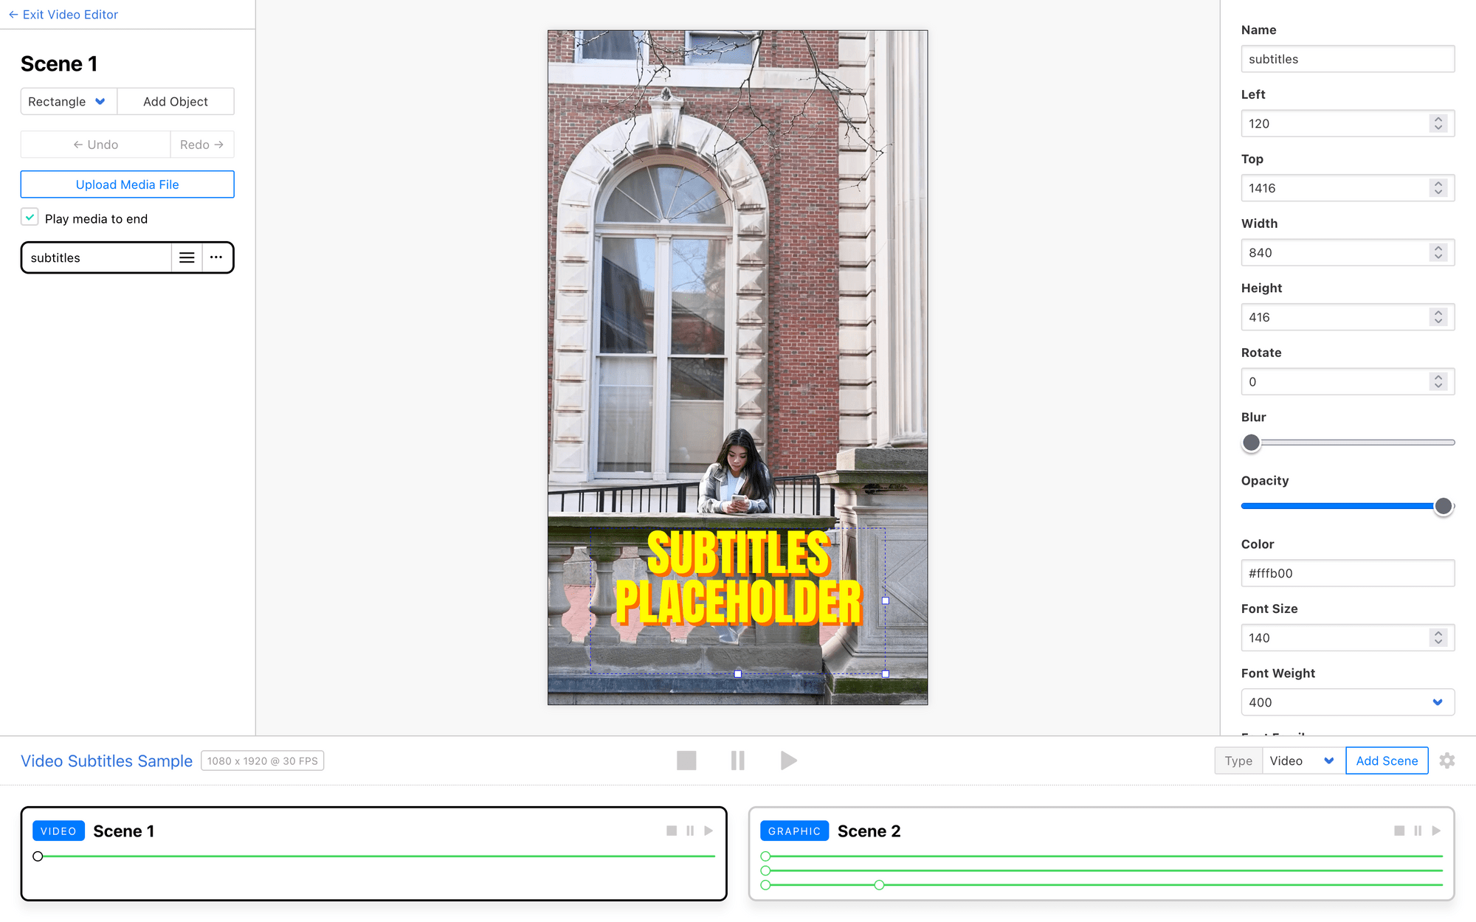Open the subtitles layer more options (ellipsis)

tap(215, 257)
